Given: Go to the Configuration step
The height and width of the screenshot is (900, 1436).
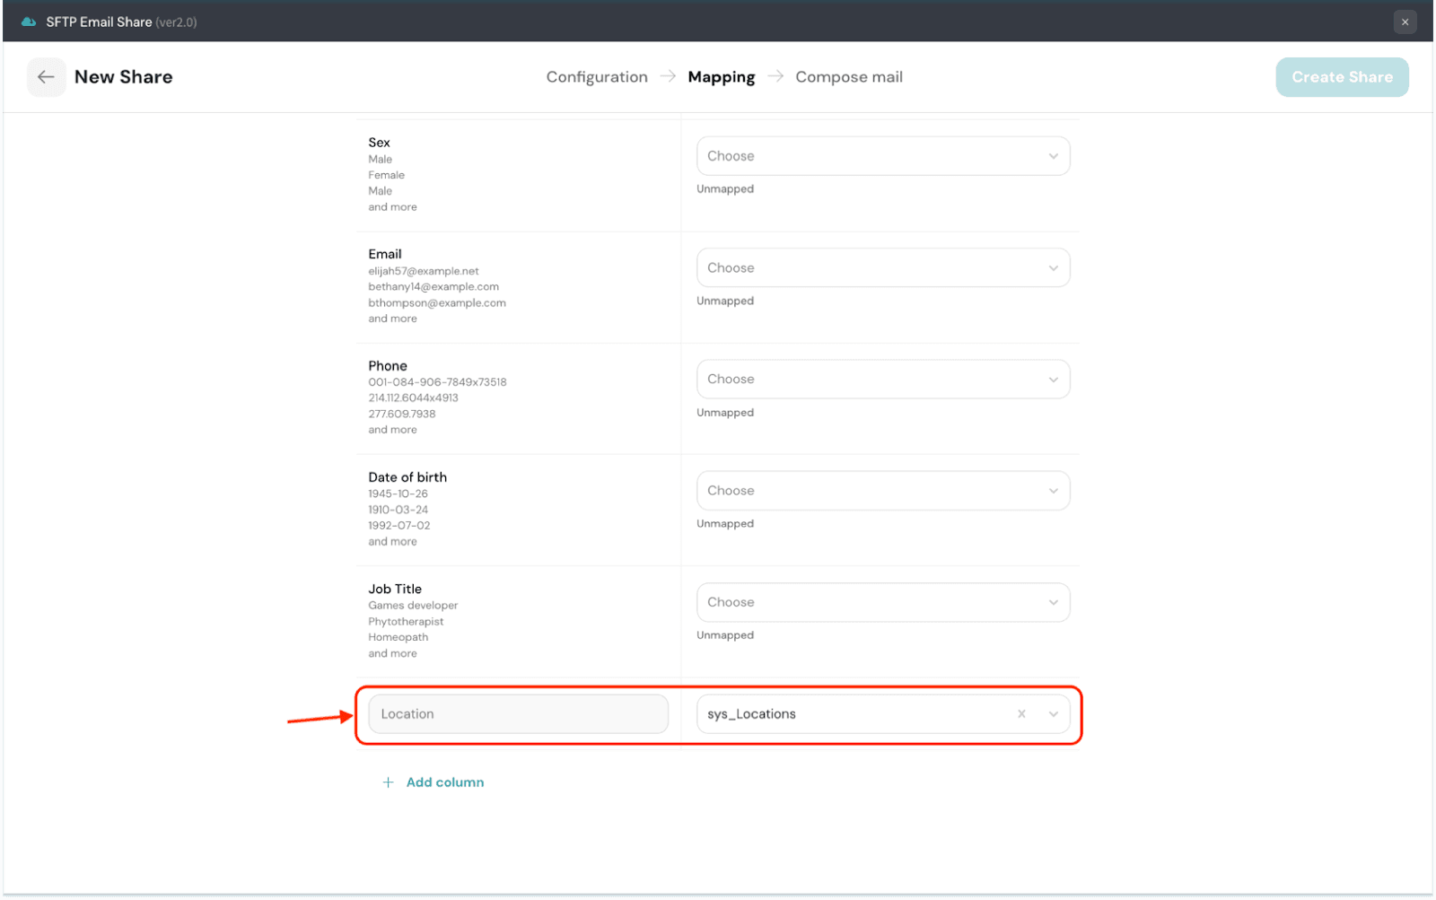Looking at the screenshot, I should [597, 77].
